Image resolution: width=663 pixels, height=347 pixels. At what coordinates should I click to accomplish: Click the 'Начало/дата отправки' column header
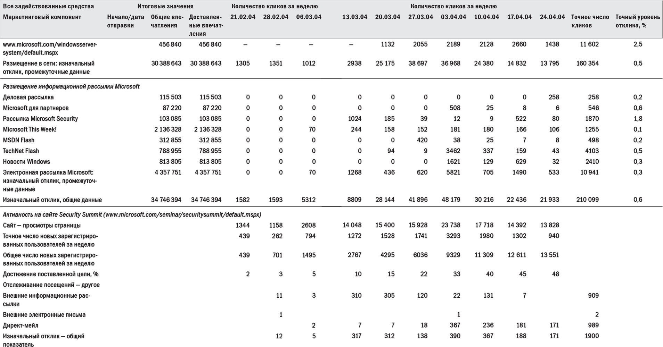[125, 21]
